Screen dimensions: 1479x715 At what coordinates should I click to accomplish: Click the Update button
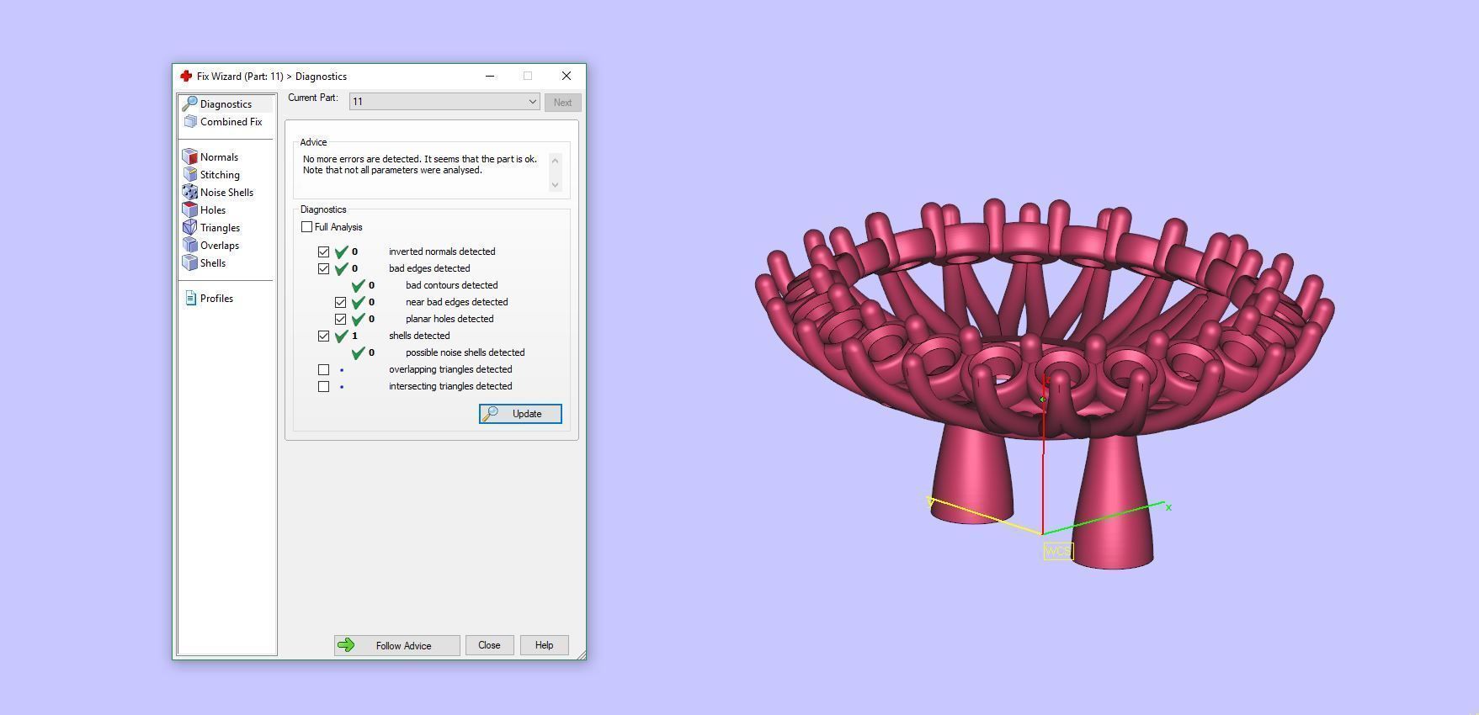click(520, 414)
